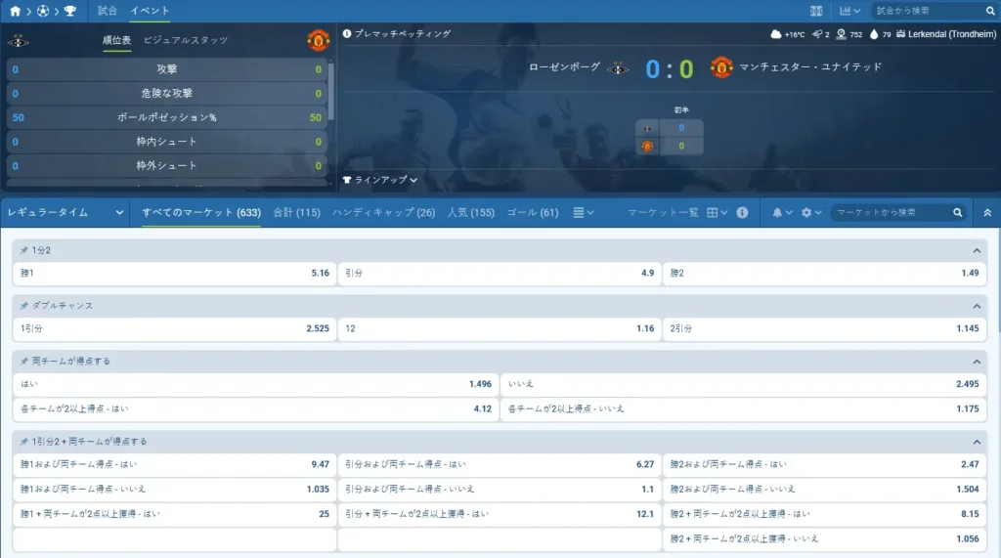This screenshot has height=558, width=1001.
Task: Collapse the 両チームが得点する section
Action: coord(977,362)
